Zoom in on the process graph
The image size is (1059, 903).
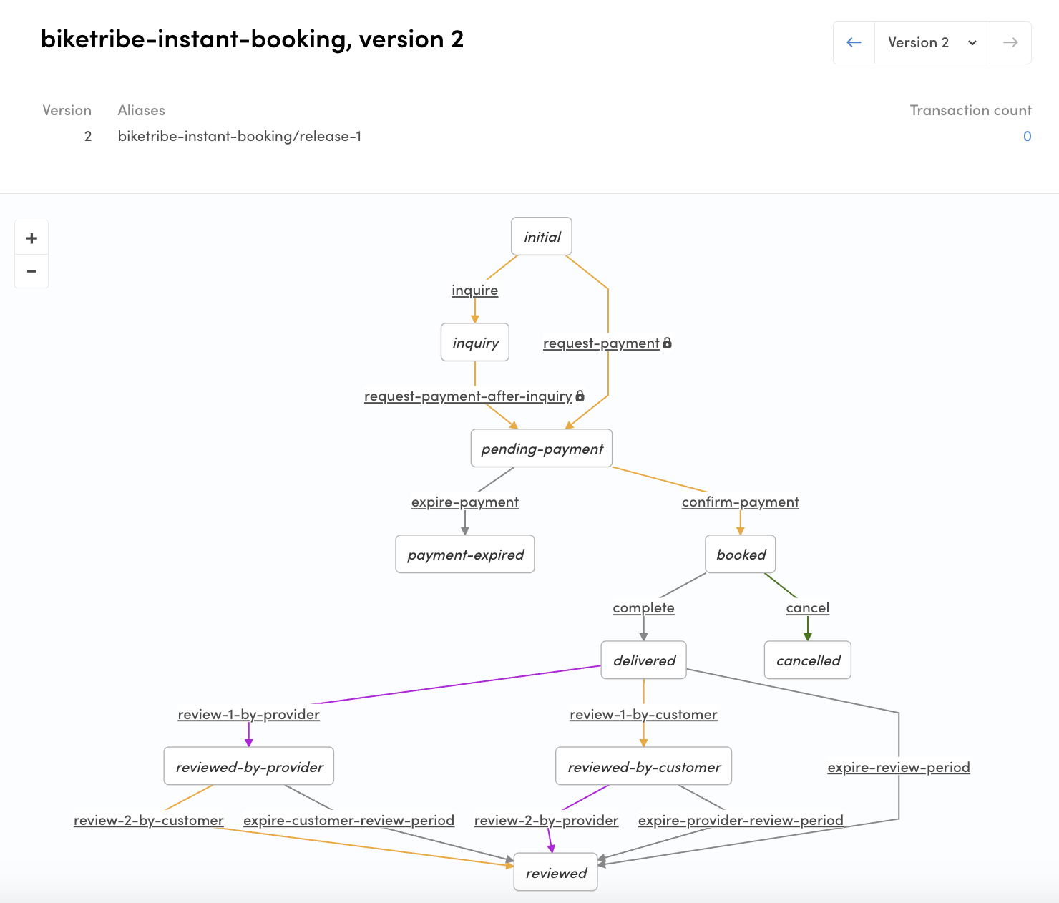pos(31,238)
